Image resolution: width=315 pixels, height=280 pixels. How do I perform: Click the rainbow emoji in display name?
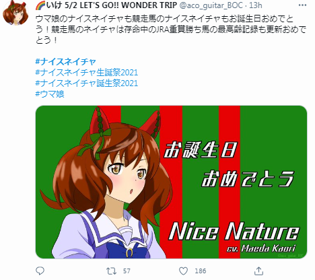[x=40, y=5]
